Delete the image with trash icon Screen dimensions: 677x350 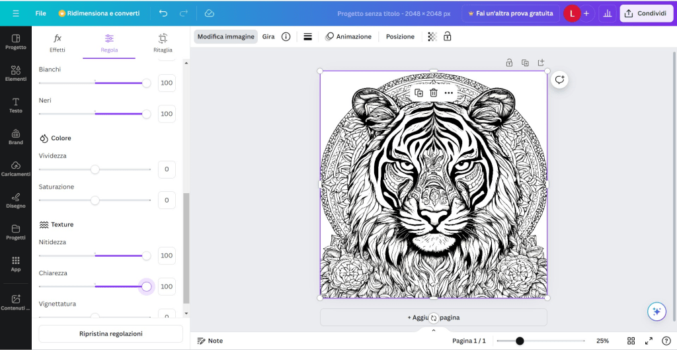tap(434, 93)
